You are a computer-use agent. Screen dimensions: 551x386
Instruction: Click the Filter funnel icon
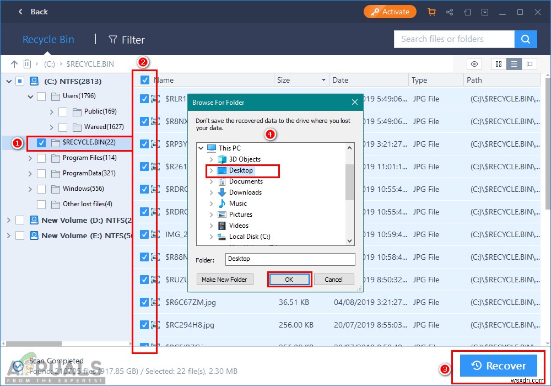click(113, 39)
